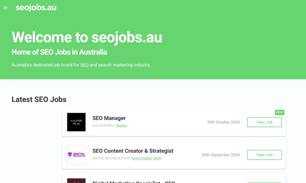
Task: Click the partially visible third job's logo
Action: click(76, 181)
